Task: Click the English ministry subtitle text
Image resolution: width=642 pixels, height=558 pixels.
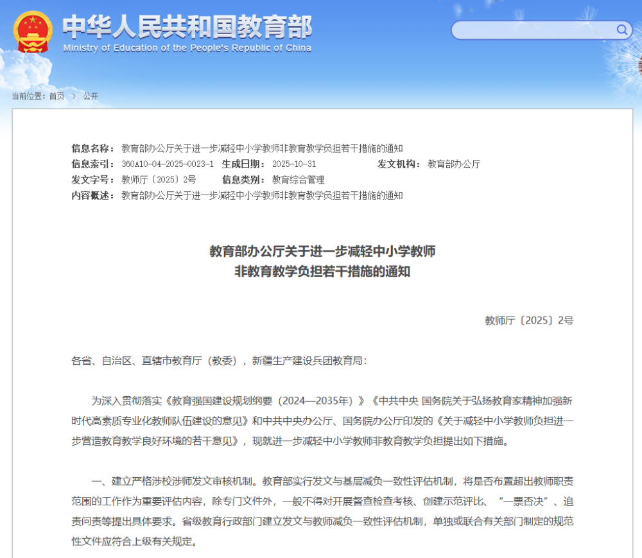Action: pyautogui.click(x=186, y=48)
